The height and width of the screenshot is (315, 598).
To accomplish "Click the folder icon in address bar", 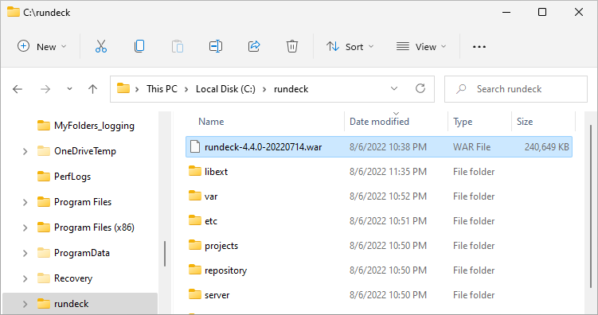I will (x=123, y=88).
